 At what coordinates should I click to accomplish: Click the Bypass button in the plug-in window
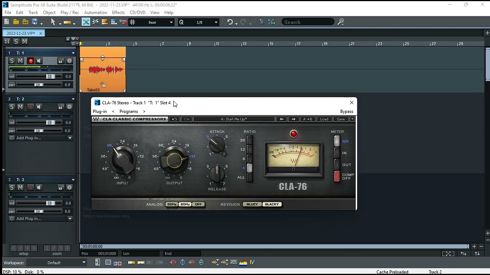[x=346, y=112]
